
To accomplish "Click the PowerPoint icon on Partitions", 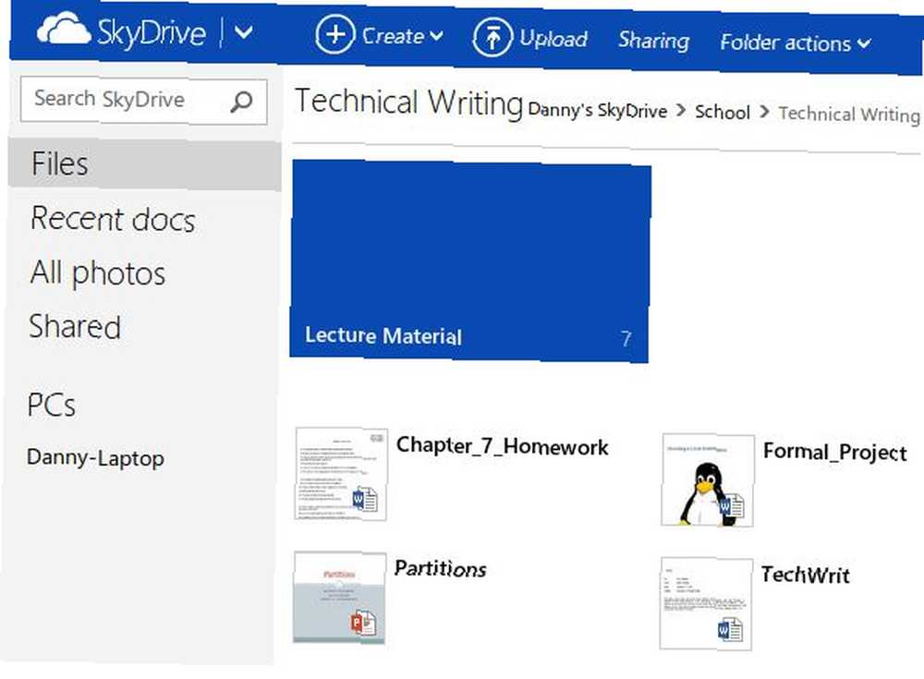I will click(363, 623).
